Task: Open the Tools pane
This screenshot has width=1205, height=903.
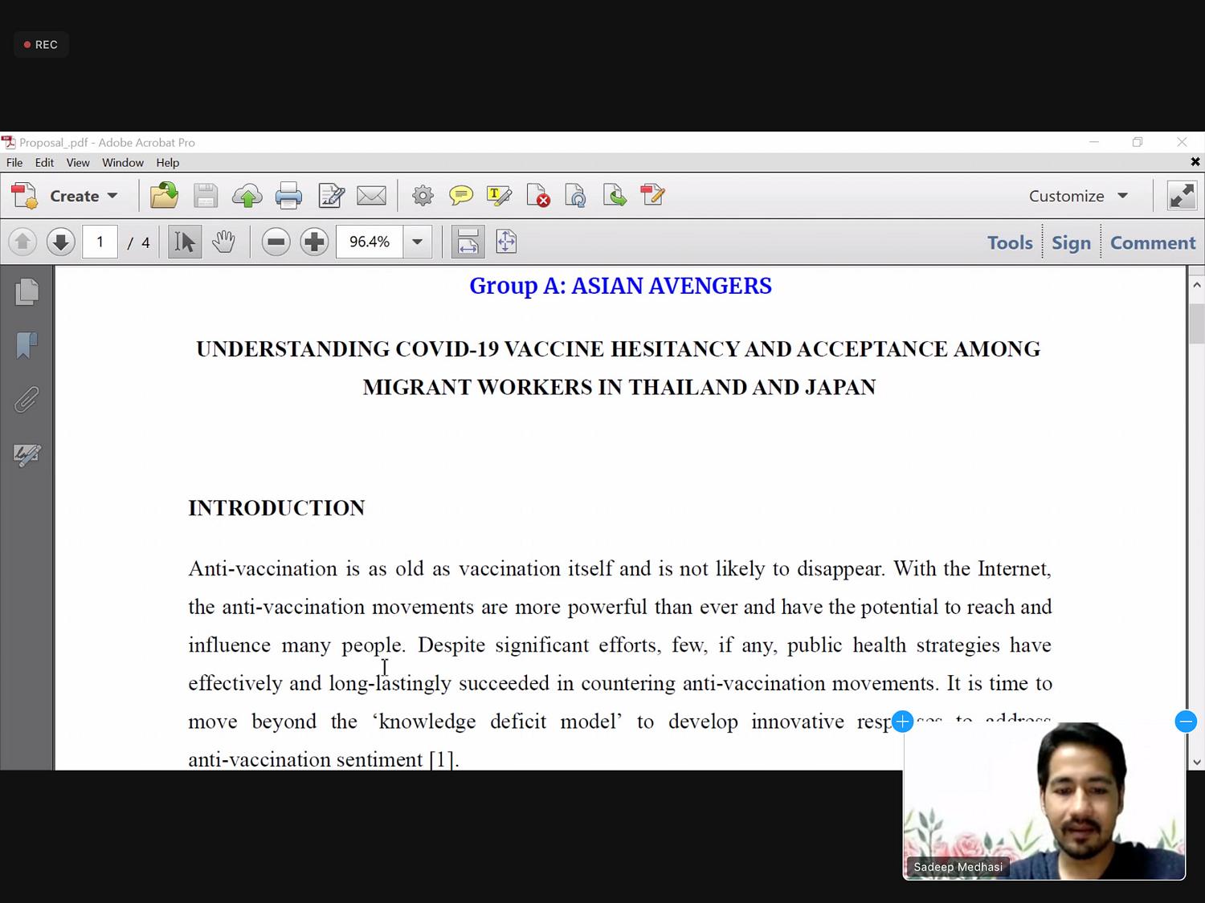Action: (1010, 242)
